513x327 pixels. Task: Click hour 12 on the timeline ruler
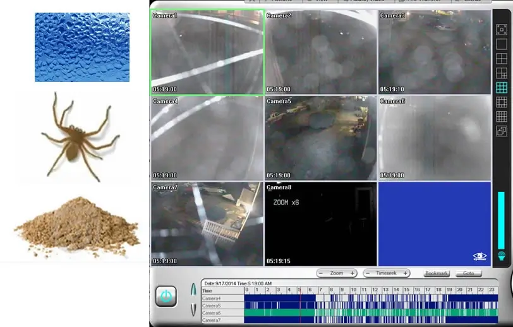point(375,290)
